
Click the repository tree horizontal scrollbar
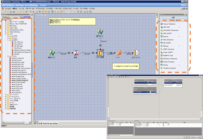17,122
